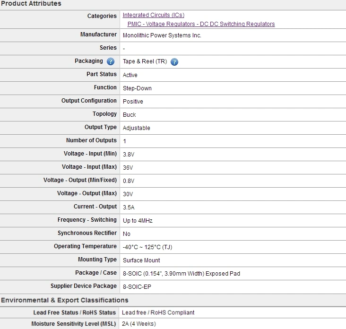
Task: Click the help icon beside the Packaging label
Action: (111, 61)
